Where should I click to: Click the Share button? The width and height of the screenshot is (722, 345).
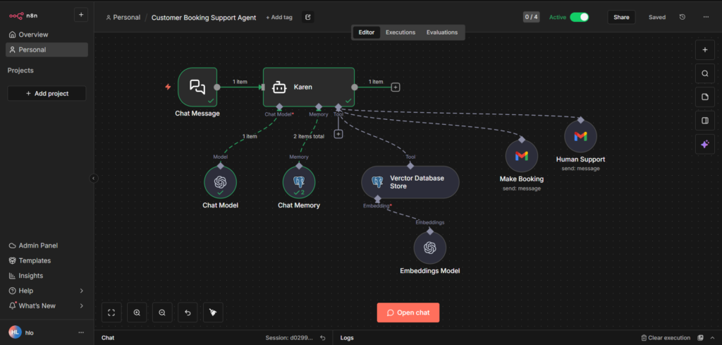click(x=621, y=17)
